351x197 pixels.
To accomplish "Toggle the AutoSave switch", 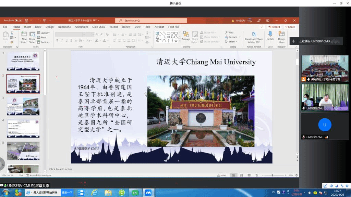I will pos(19,21).
